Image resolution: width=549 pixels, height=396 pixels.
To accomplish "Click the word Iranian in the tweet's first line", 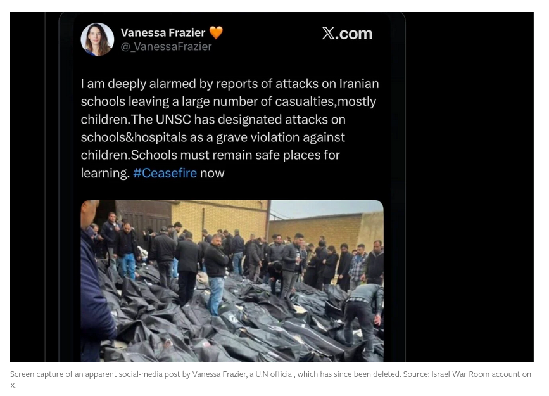I will pyautogui.click(x=359, y=84).
